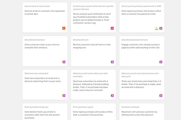Click email icon on Welcome series brand story card
Screen dimensions: 181x120
pyautogui.click(x=161, y=95)
